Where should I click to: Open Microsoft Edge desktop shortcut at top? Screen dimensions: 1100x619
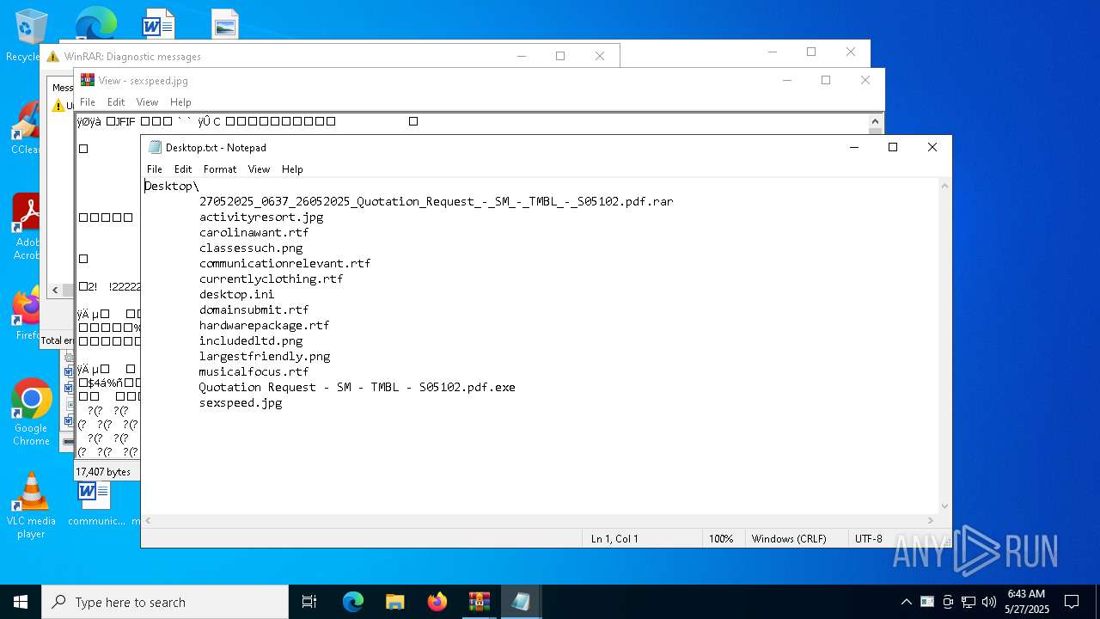(x=95, y=23)
